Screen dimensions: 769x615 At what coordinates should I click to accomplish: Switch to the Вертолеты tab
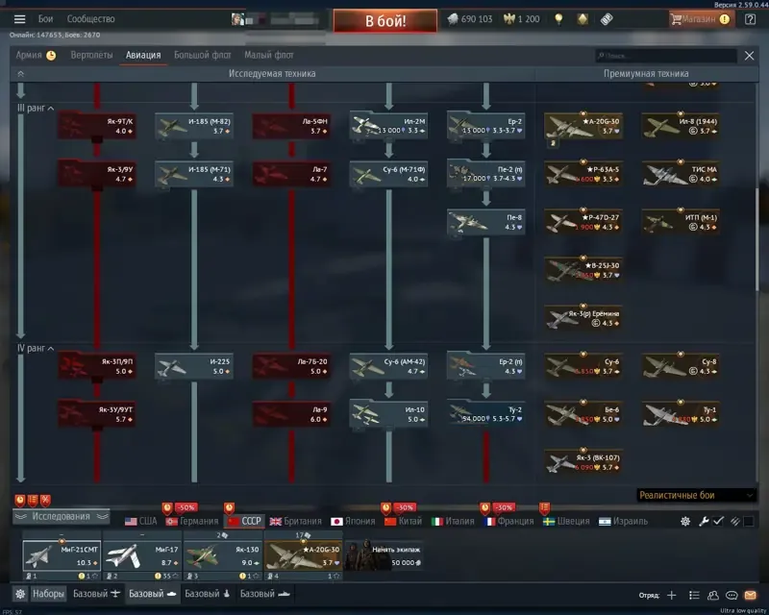pyautogui.click(x=91, y=55)
